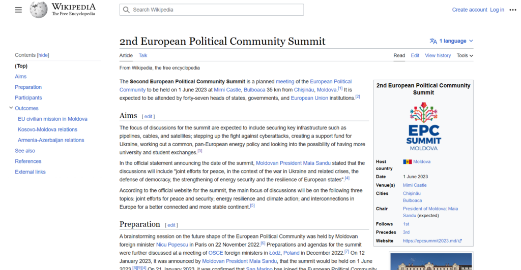Select the Edit tab
The height and width of the screenshot is (270, 521).
(x=415, y=56)
